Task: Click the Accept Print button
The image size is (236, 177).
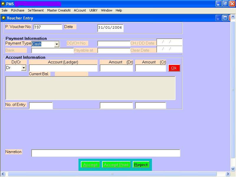Action: (x=116, y=165)
